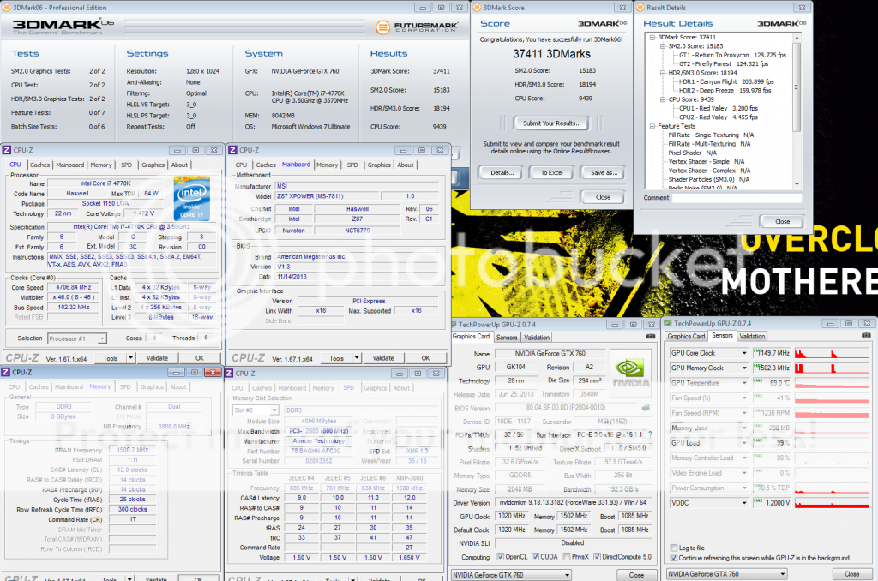Image resolution: width=878 pixels, height=581 pixels.
Task: Enable the Log to file checkbox
Action: (x=673, y=548)
